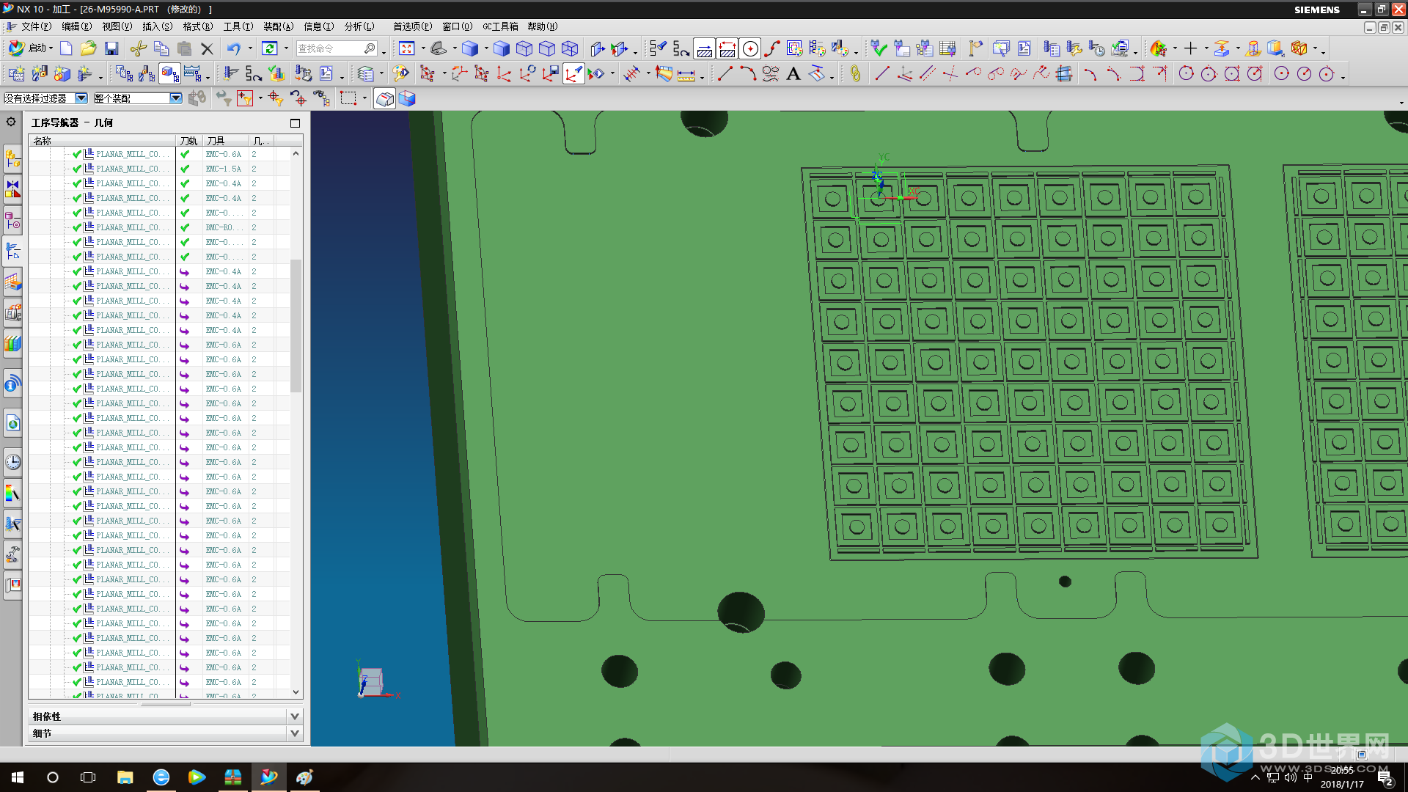Click the Delete X icon
This screenshot has width=1408, height=792.
[x=207, y=48]
